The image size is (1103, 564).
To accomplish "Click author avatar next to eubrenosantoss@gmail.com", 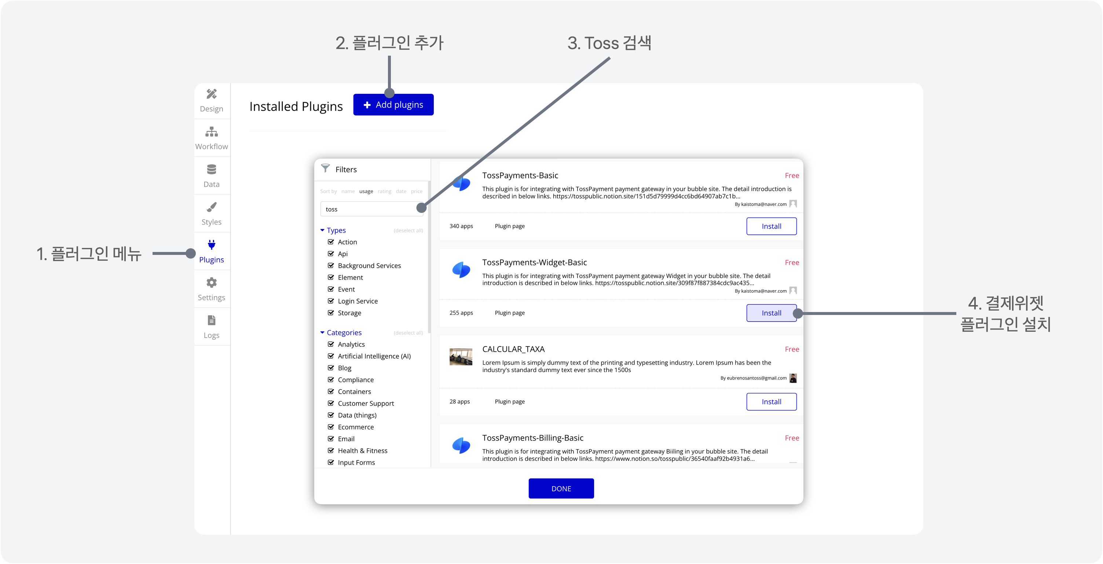I will pyautogui.click(x=793, y=378).
